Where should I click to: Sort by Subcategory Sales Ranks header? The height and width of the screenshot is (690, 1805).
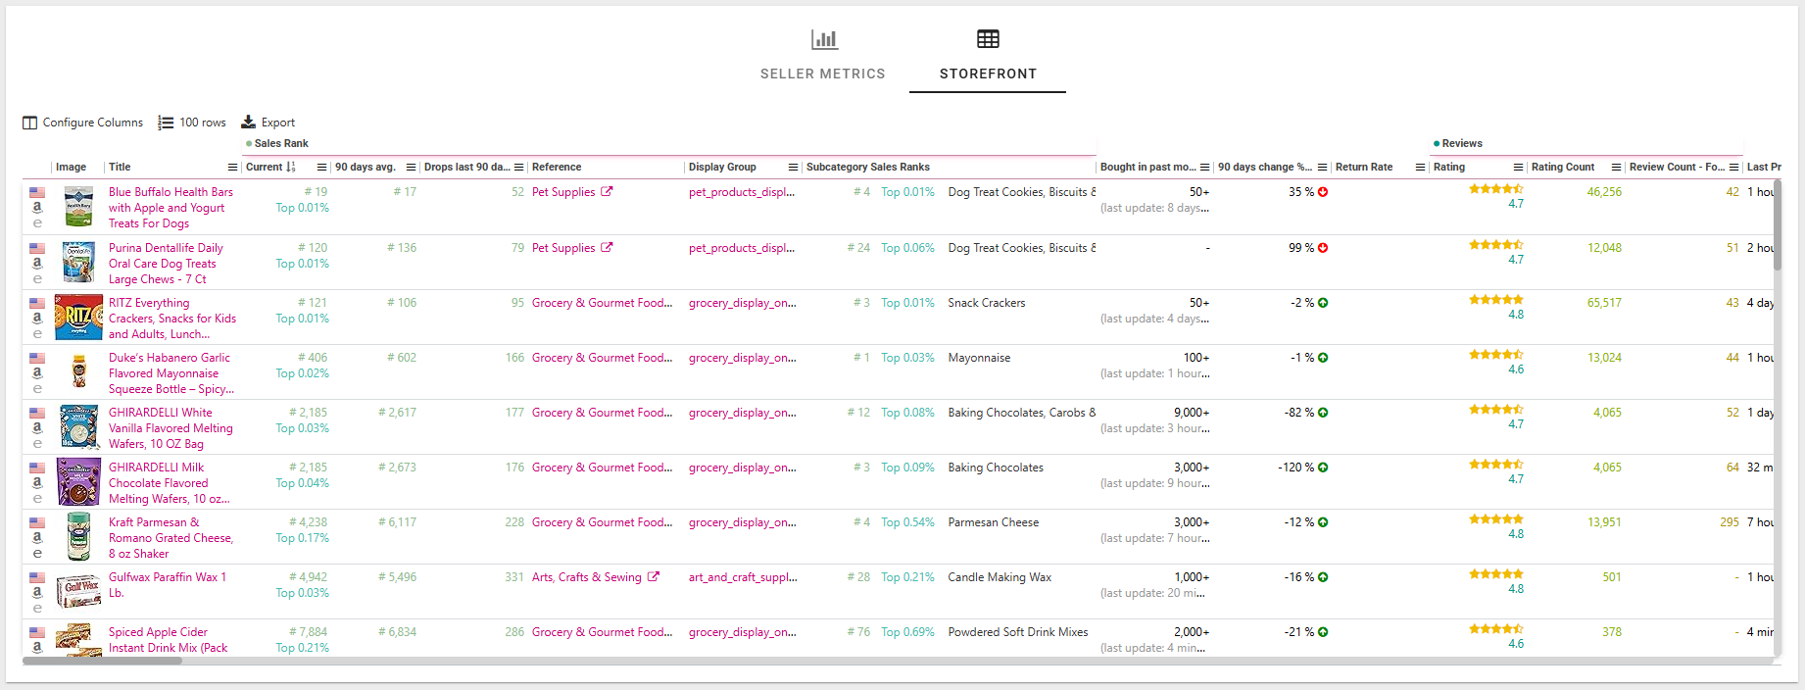click(x=868, y=167)
